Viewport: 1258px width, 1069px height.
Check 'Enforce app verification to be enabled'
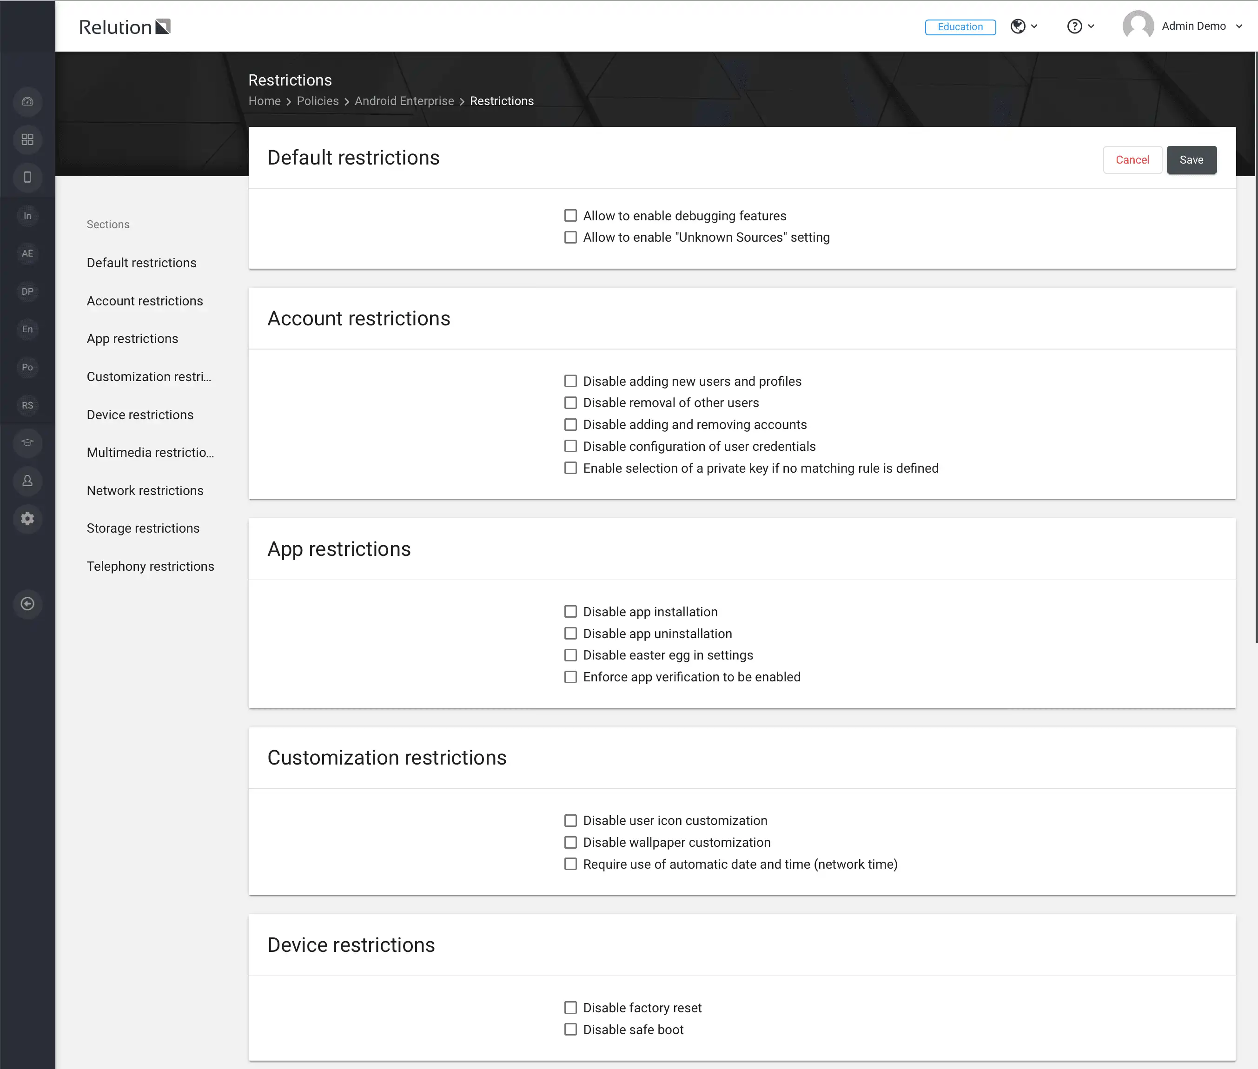[570, 677]
